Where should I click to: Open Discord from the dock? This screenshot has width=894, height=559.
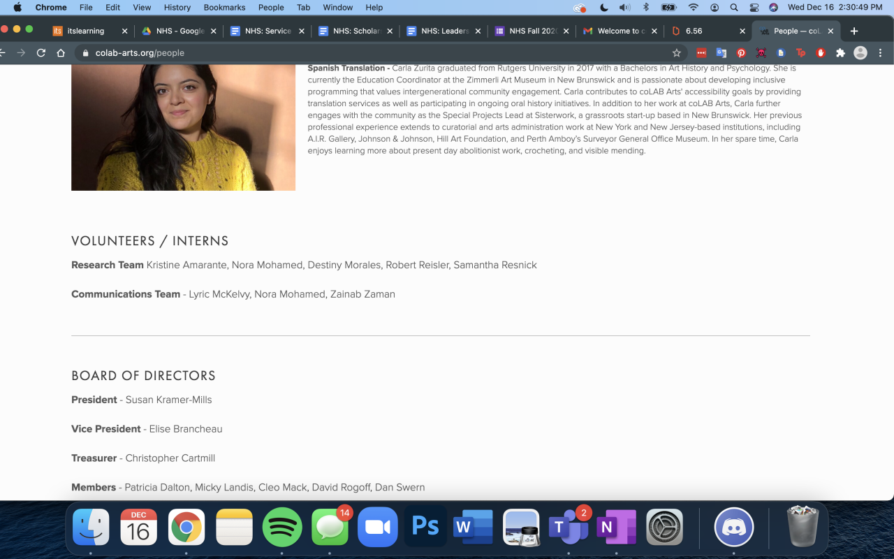click(x=733, y=526)
